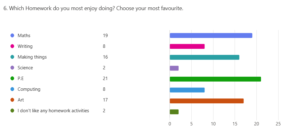292x134 pixels.
Task: Click the question 6 title text
Action: coord(93,9)
